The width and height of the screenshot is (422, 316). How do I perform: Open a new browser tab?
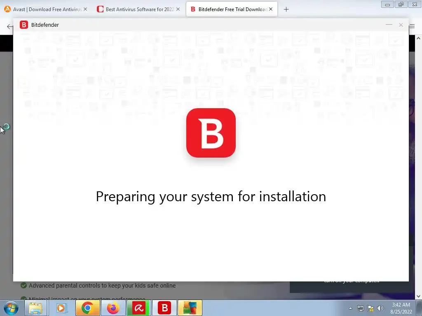coord(286,9)
